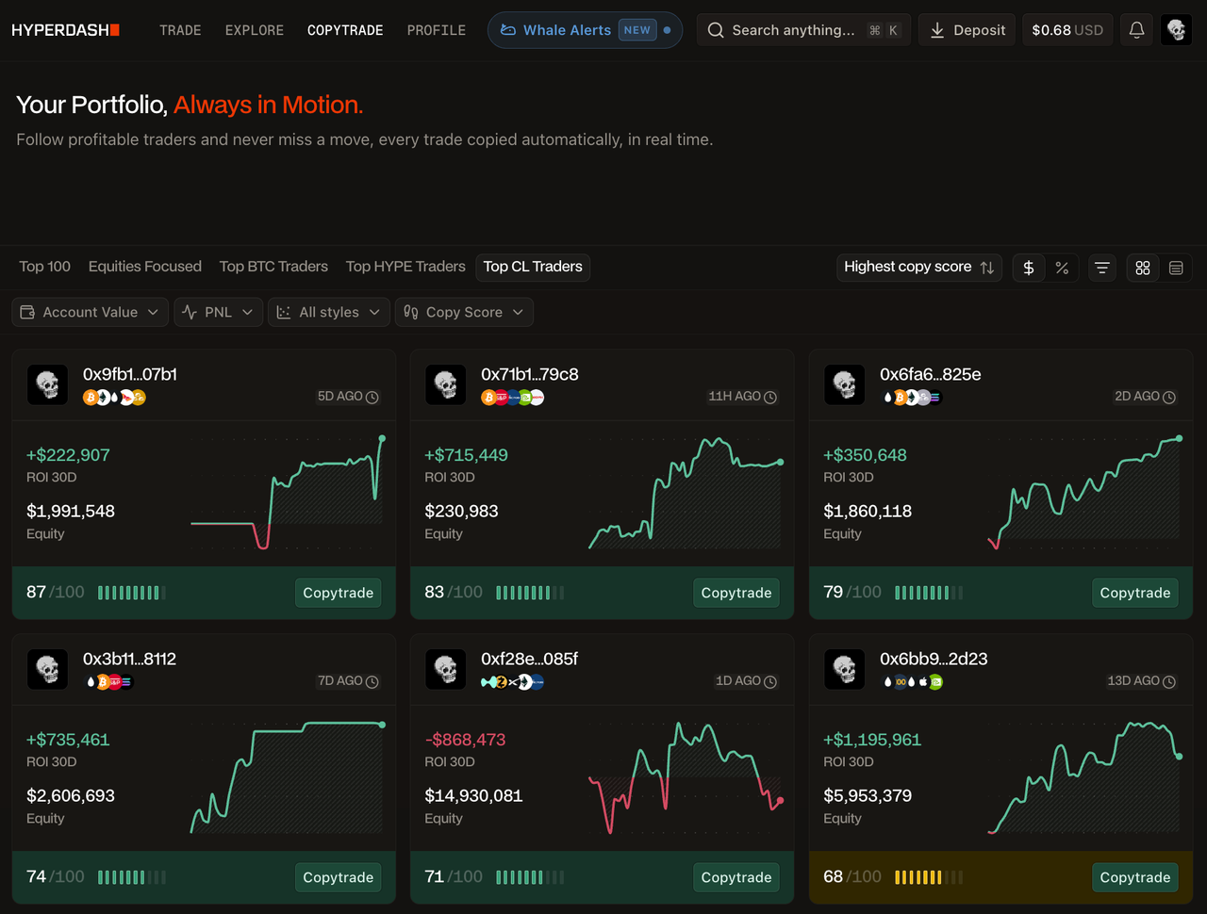This screenshot has width=1207, height=914.
Task: Click the skull avatar of 0x71b1...79c8
Action: 445,384
